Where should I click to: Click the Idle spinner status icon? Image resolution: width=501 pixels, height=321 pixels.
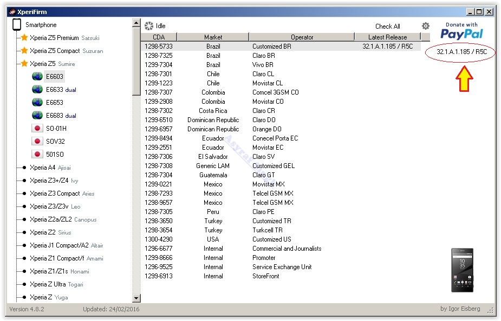click(x=148, y=26)
